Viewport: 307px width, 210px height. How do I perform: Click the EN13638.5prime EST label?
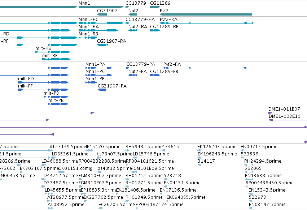coord(263,176)
